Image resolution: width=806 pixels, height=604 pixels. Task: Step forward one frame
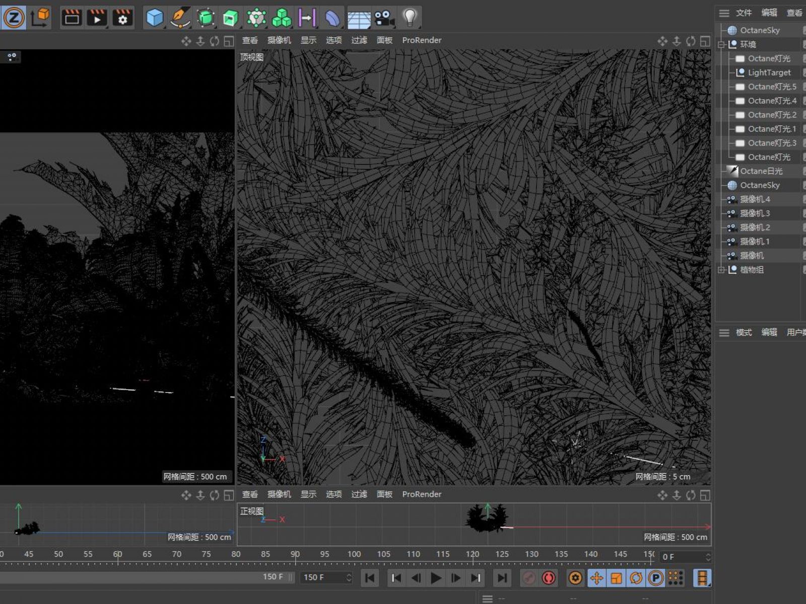coord(456,578)
